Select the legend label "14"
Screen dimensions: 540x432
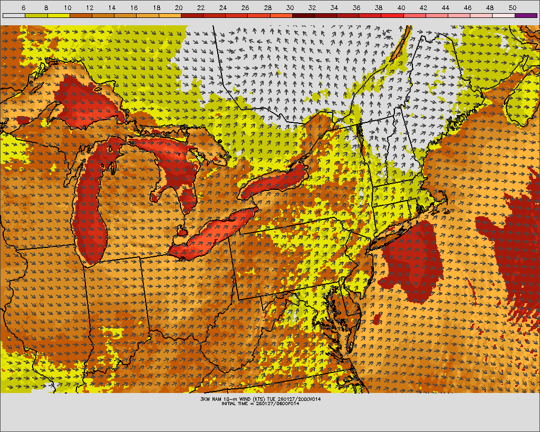[x=112, y=7]
